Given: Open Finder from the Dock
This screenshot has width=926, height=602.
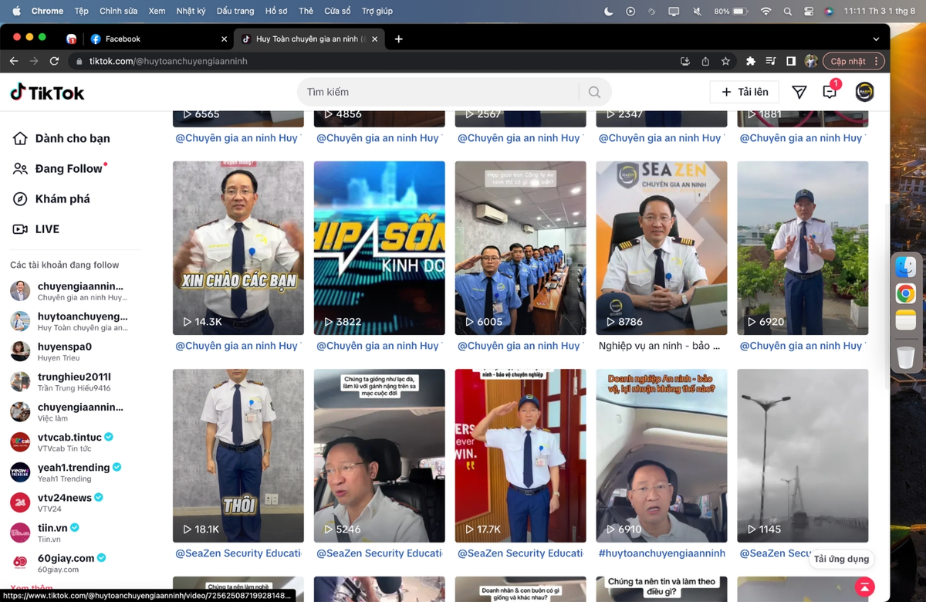Looking at the screenshot, I should tap(906, 267).
